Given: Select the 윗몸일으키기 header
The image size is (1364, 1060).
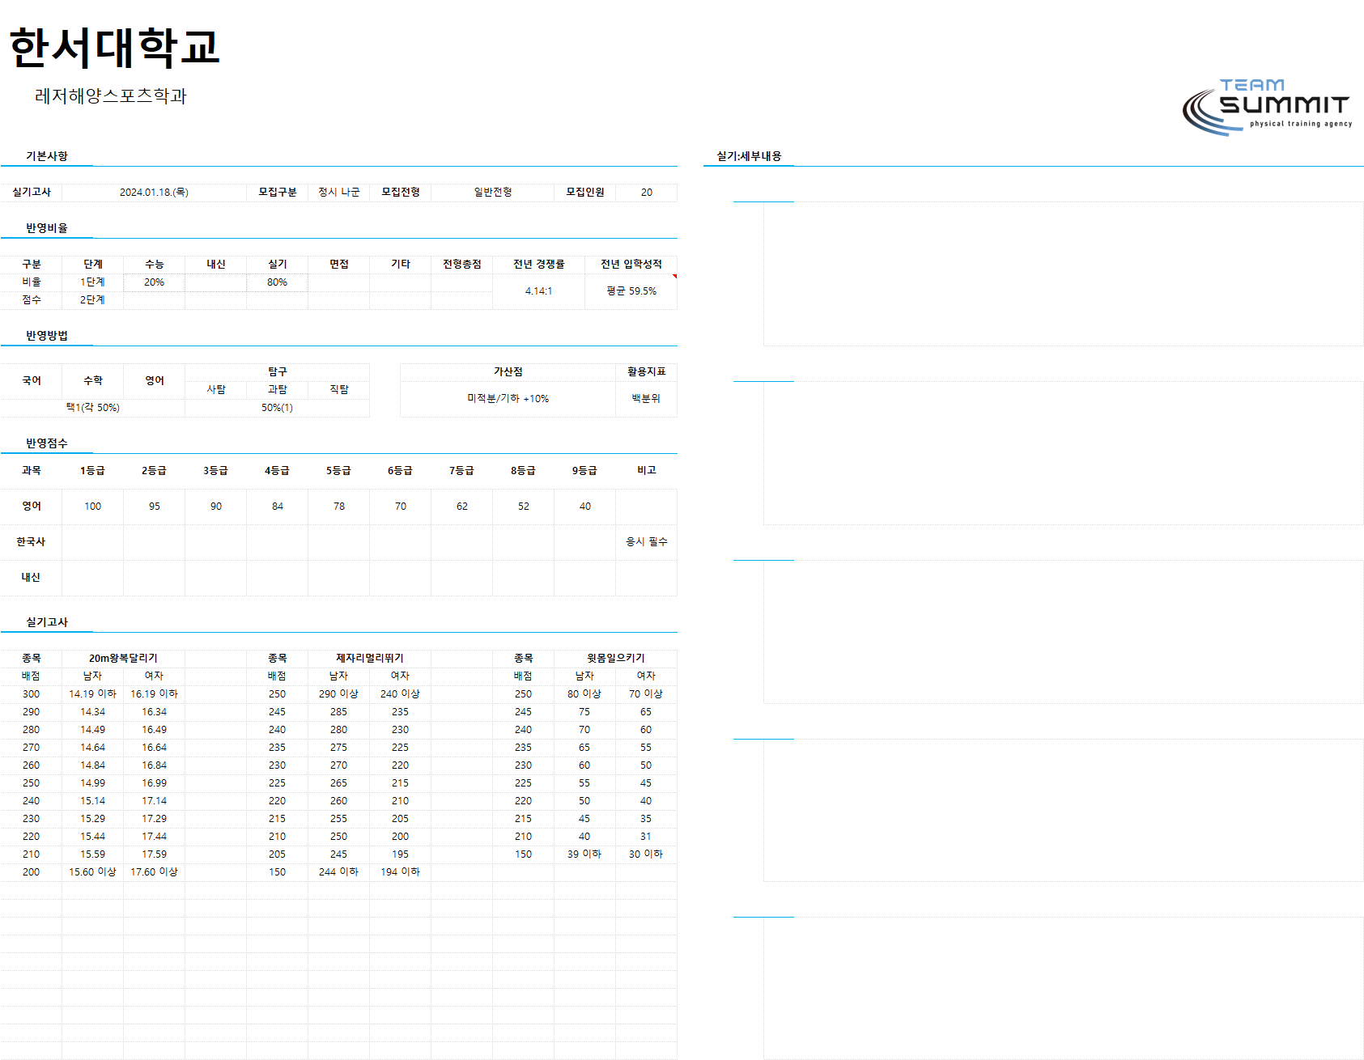Looking at the screenshot, I should [x=616, y=658].
